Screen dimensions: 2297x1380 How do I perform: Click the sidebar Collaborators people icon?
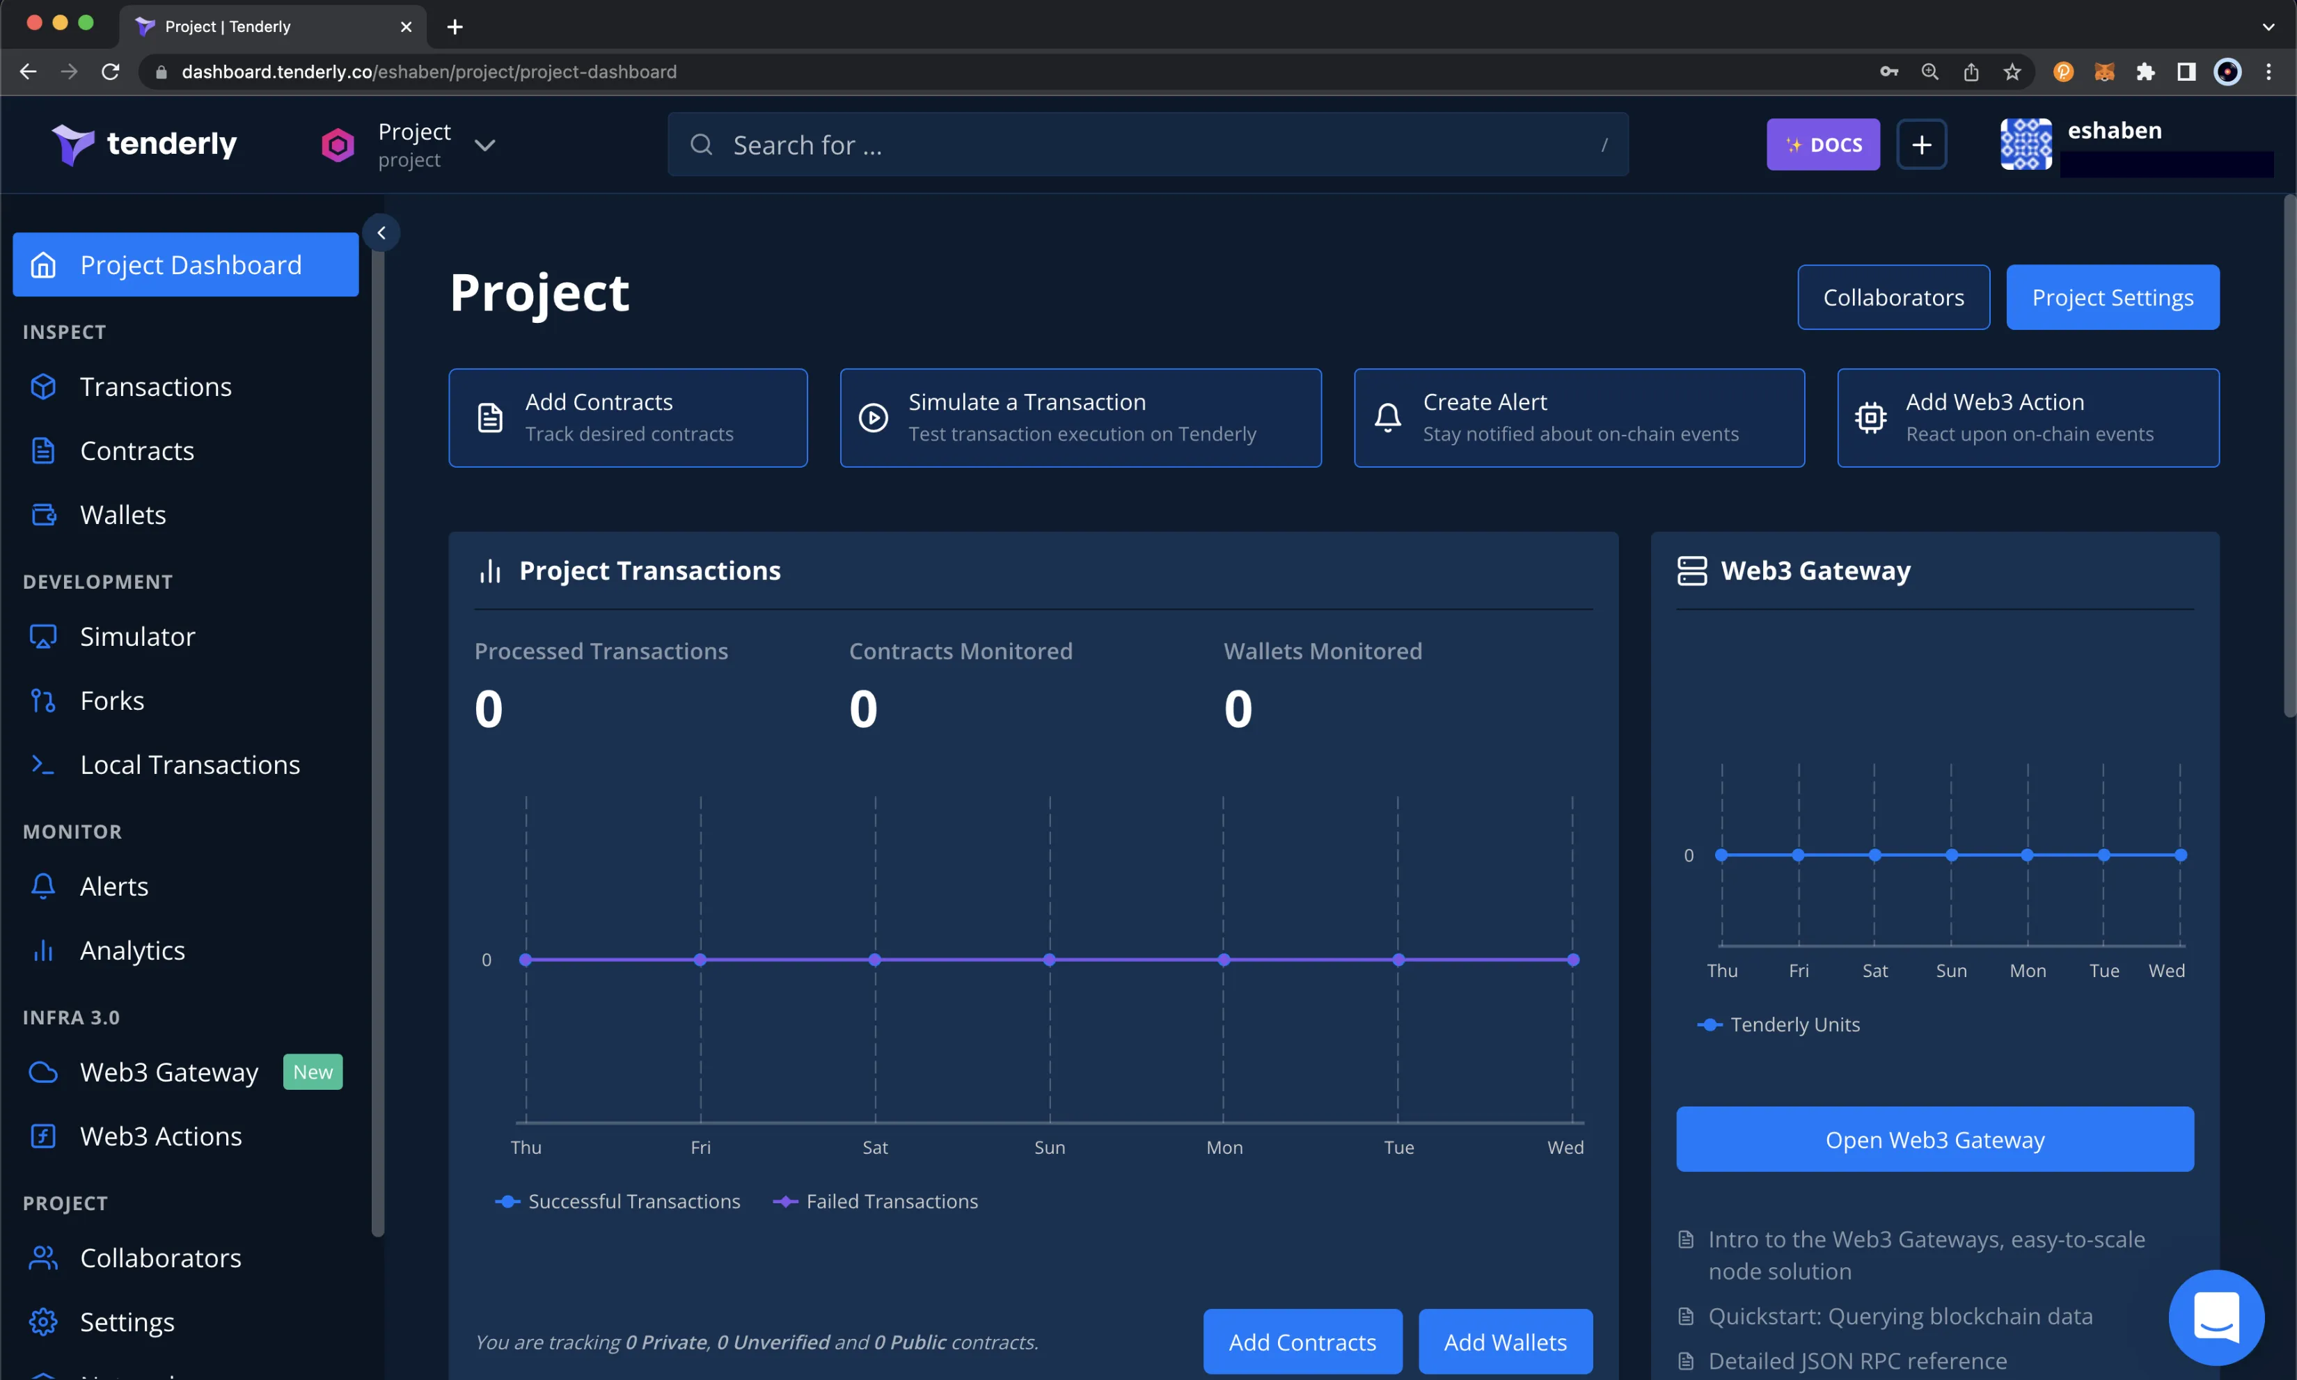click(x=42, y=1258)
